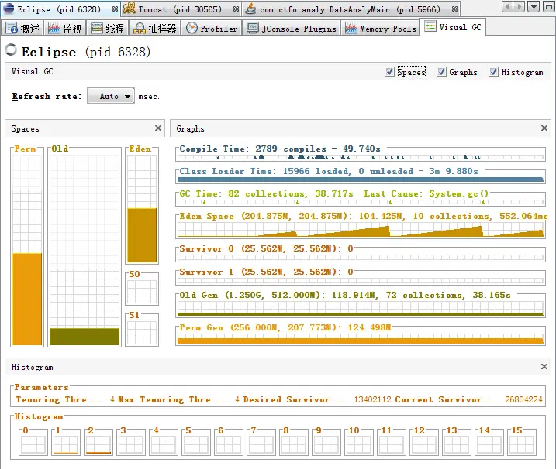The width and height of the screenshot is (556, 469).
Task: Close the Histogram panel
Action: (x=544, y=367)
